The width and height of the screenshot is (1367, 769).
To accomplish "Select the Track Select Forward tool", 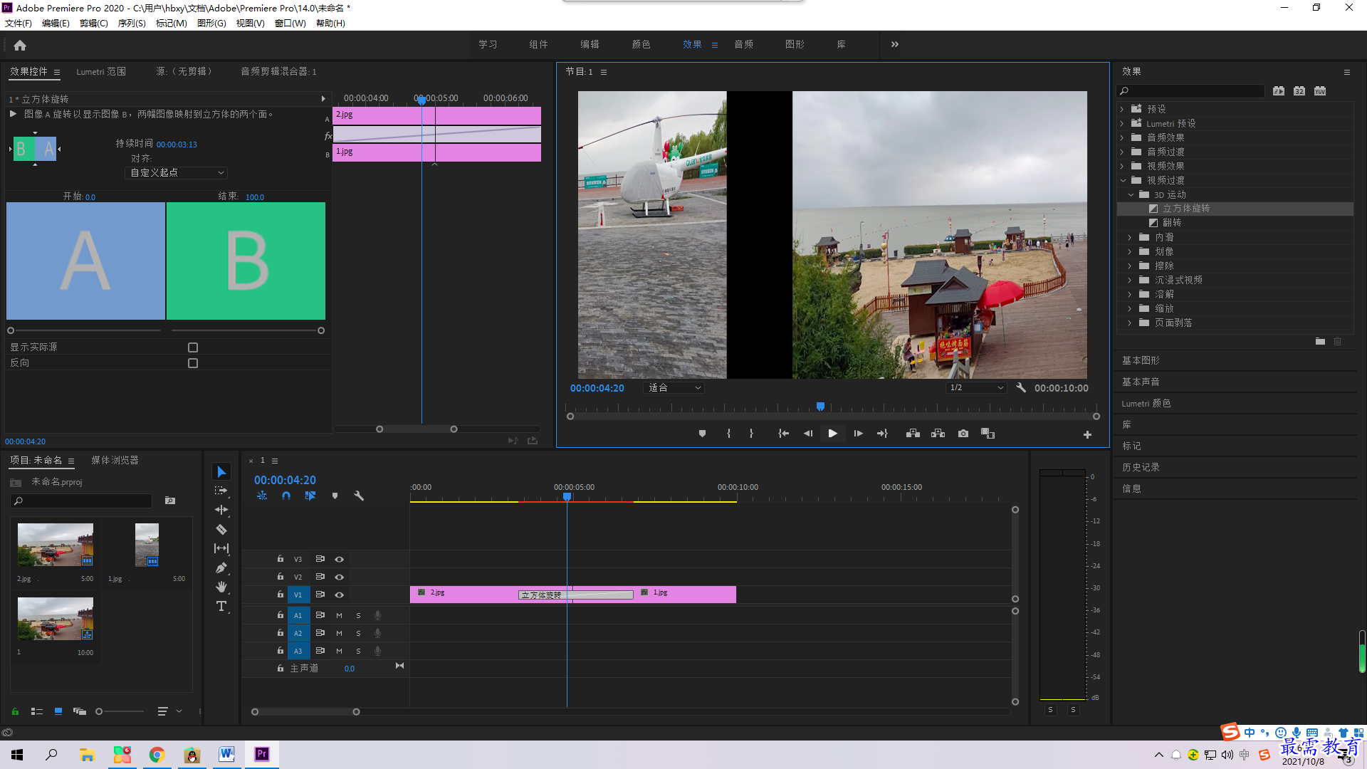I will pos(221,491).
